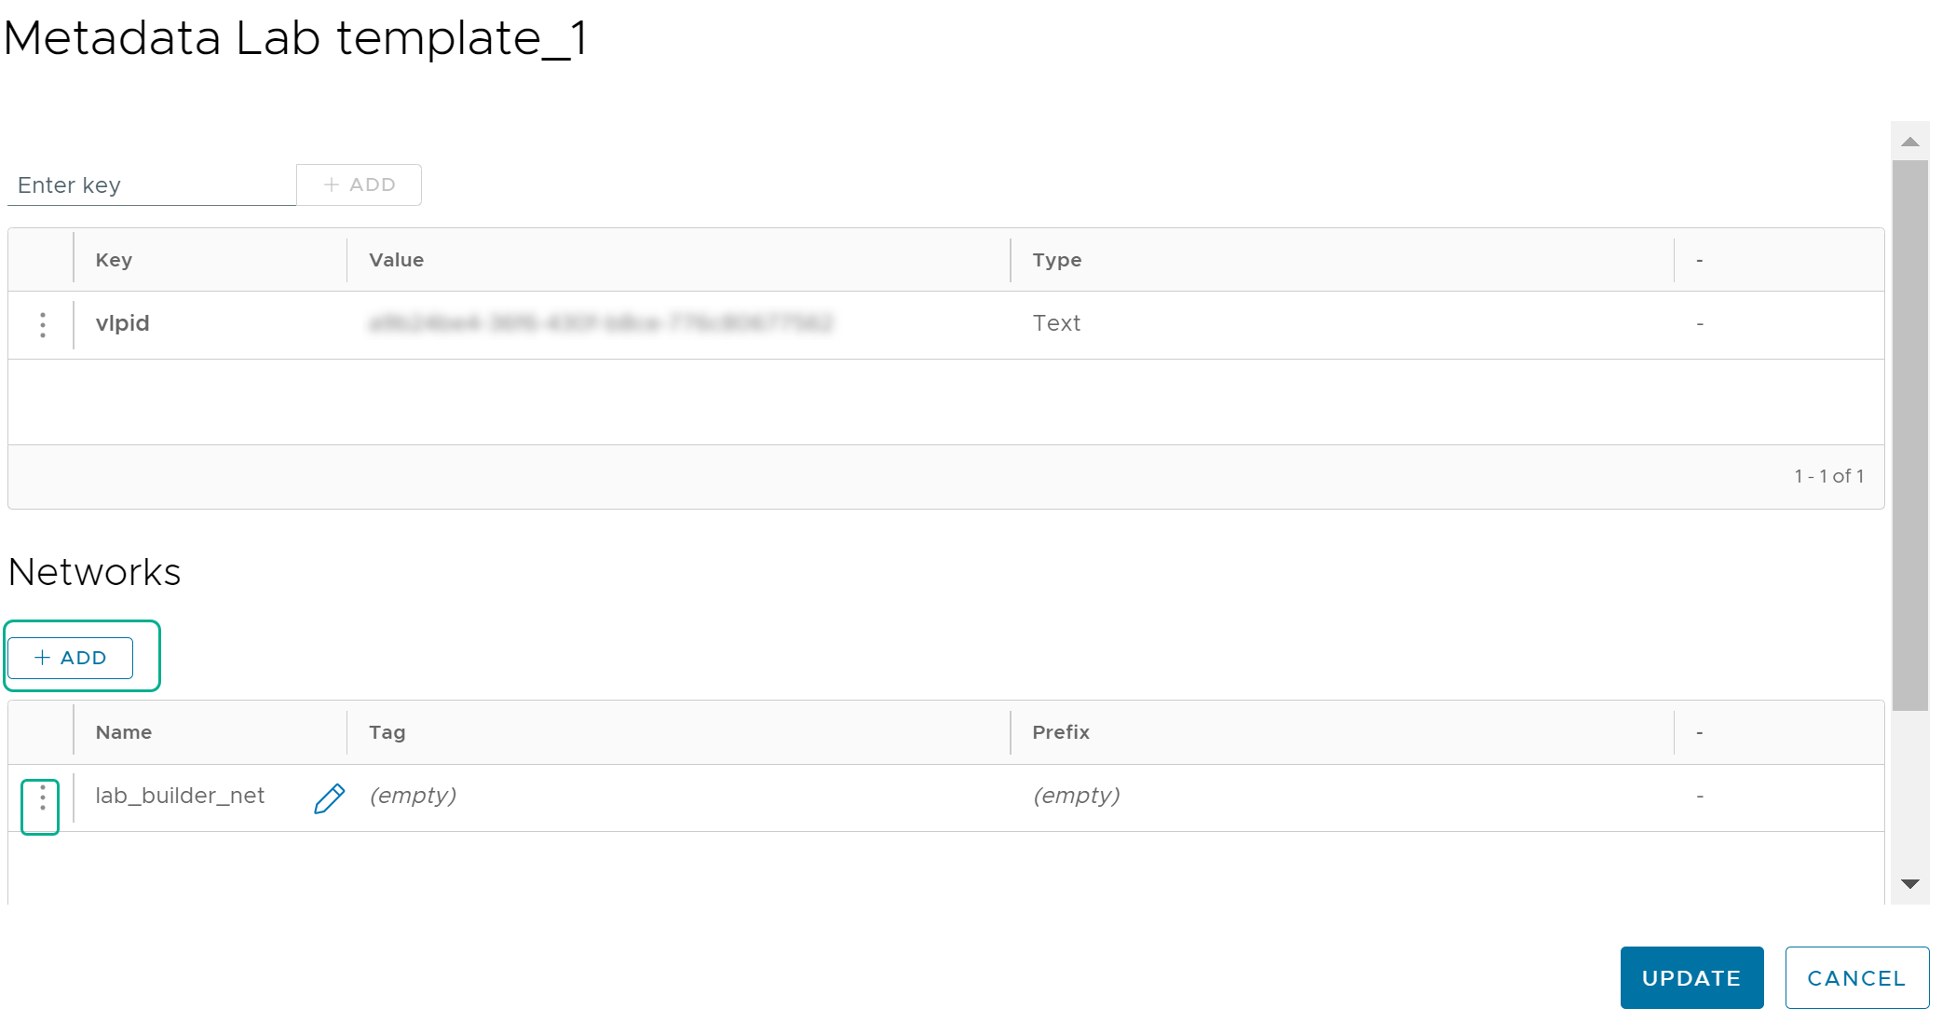Expand the Prefix field for lab_builder_net
1942x1022 pixels.
[x=1075, y=795]
